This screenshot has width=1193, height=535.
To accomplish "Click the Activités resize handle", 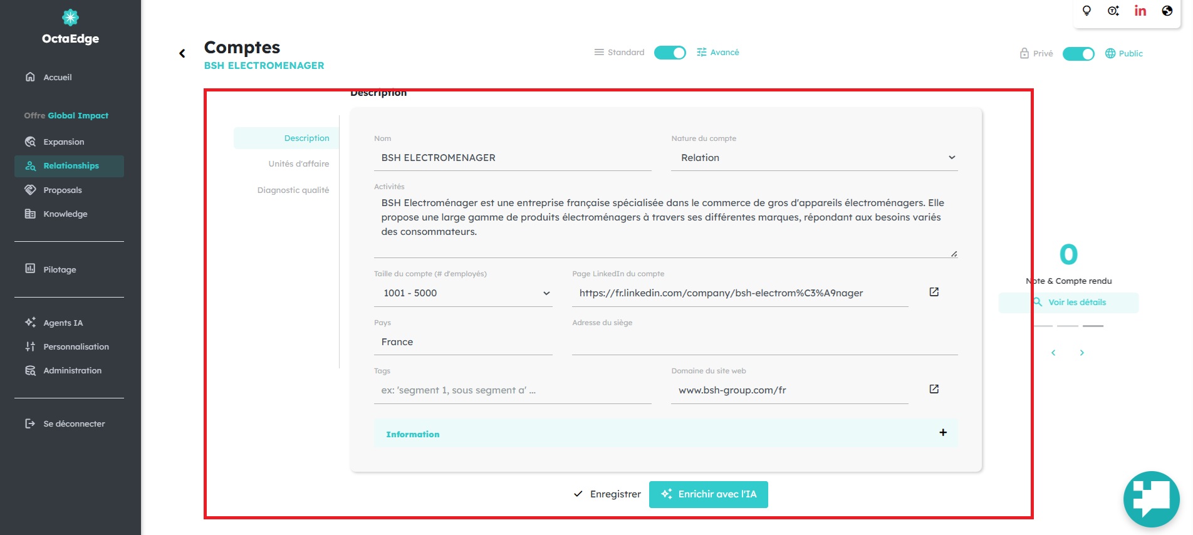I will tap(954, 254).
